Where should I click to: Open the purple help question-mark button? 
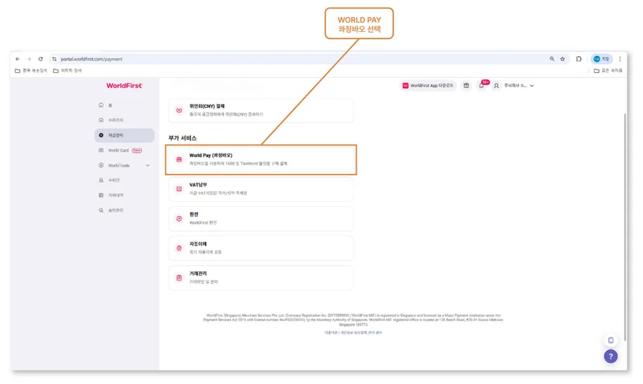pos(610,357)
